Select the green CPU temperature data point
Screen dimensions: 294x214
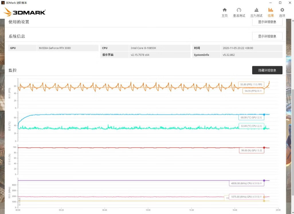pyautogui.click(x=264, y=128)
